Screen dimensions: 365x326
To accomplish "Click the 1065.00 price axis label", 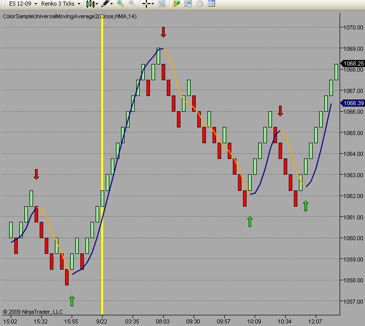I will [353, 133].
